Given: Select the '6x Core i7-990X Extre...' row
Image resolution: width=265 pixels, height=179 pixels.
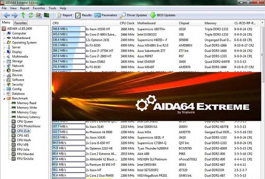Looking at the screenshot, I should 156,35.
